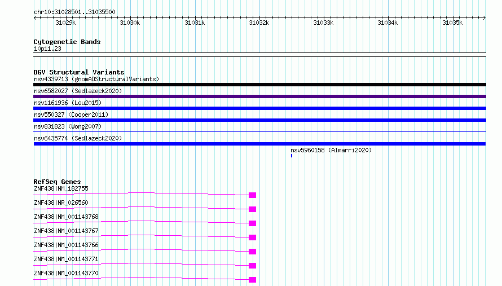Click the thin blue line under nsv831823
The height and width of the screenshot is (286, 502).
click(259, 131)
